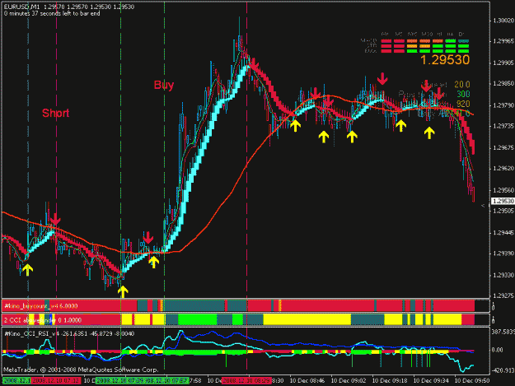Image resolution: width=515 pixels, height=386 pixels.
Task: Click the teal bar in signal panel top row
Action: [463, 41]
